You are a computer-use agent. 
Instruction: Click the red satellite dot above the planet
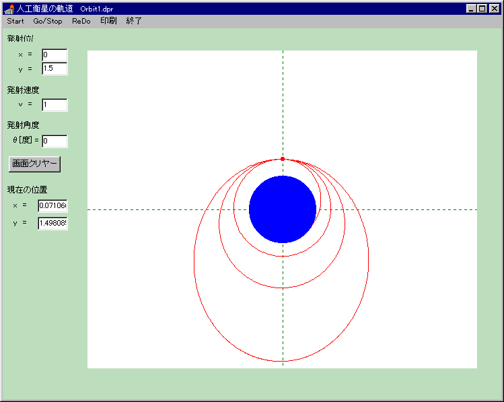tap(283, 159)
